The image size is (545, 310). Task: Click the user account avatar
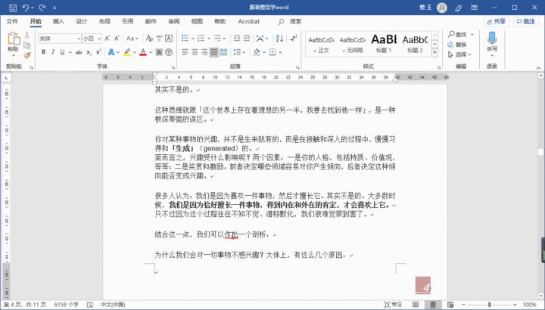point(442,8)
